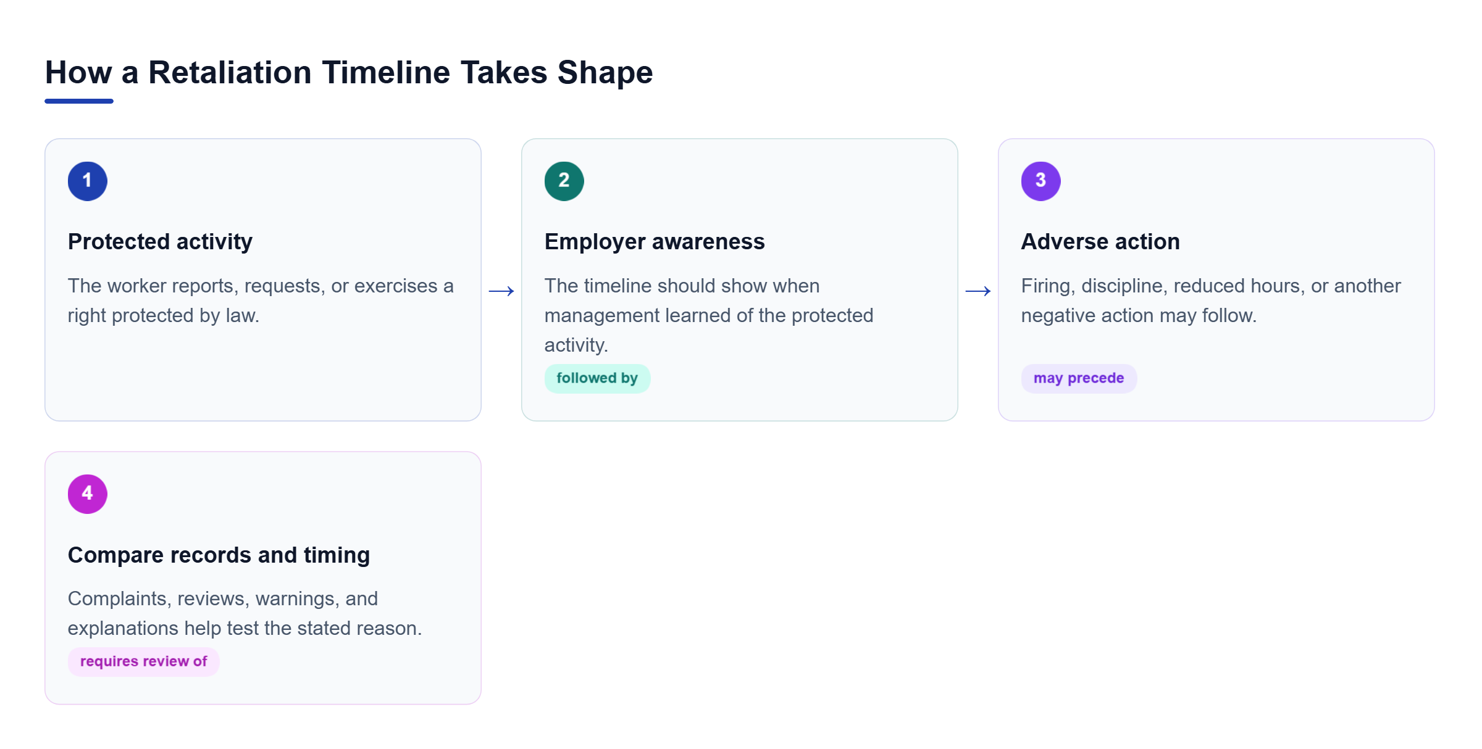Viewport: 1482px width, 749px height.
Task: Click the text about firing, discipline, reduced hours
Action: 1210,300
